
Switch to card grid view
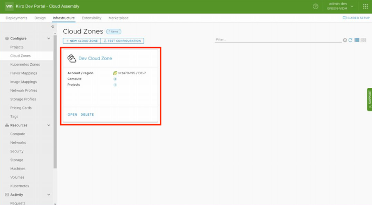[363, 40]
